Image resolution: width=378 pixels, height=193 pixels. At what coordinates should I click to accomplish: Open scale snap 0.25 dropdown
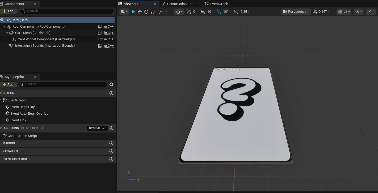(x=245, y=12)
